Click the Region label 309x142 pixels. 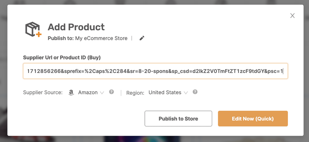pyautogui.click(x=135, y=93)
